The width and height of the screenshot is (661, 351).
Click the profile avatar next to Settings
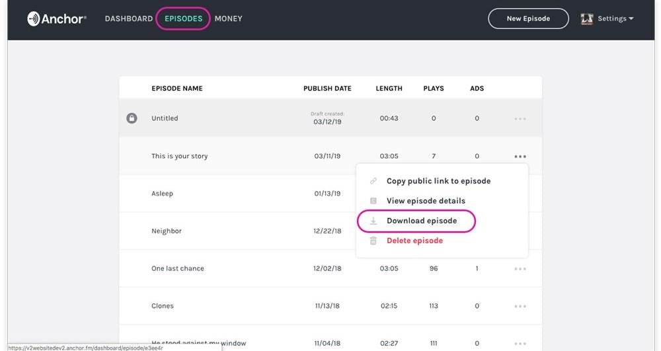pyautogui.click(x=586, y=19)
